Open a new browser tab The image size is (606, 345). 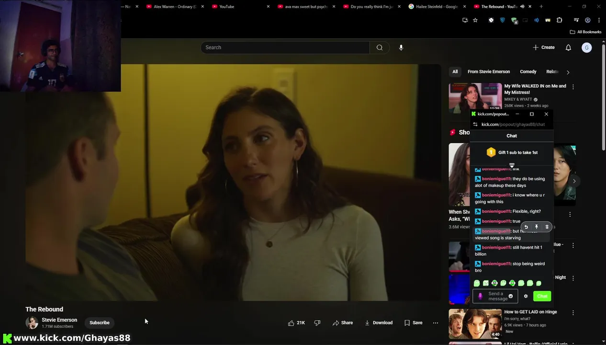pyautogui.click(x=541, y=7)
